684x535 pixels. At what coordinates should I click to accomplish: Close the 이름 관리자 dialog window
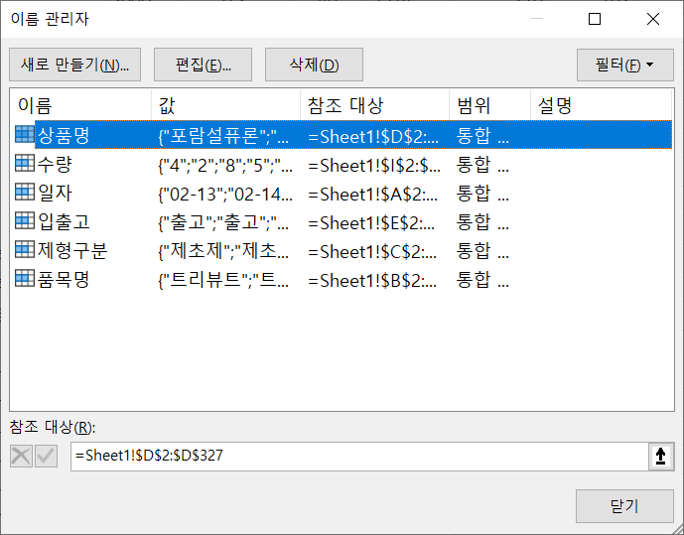click(x=653, y=19)
